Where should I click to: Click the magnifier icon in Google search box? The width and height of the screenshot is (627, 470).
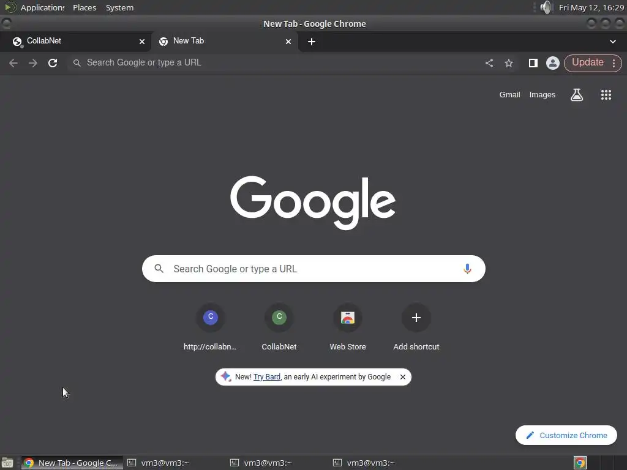[159, 269]
